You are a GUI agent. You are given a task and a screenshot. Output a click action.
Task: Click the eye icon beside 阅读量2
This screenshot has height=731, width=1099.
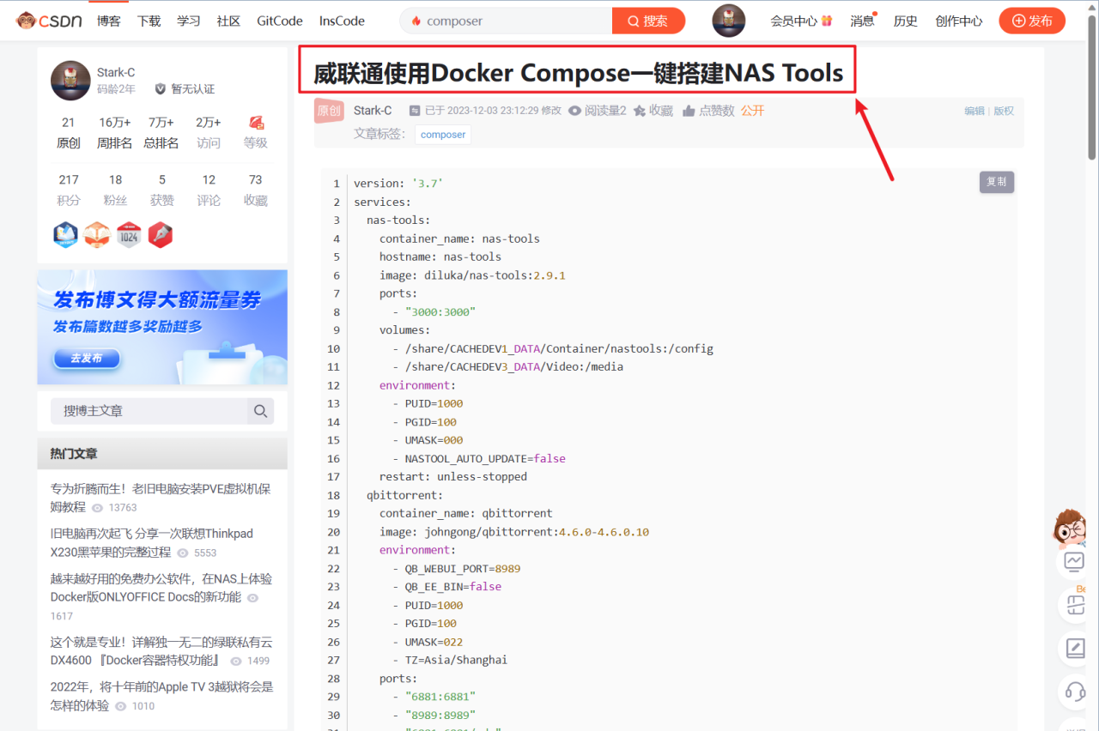(575, 111)
